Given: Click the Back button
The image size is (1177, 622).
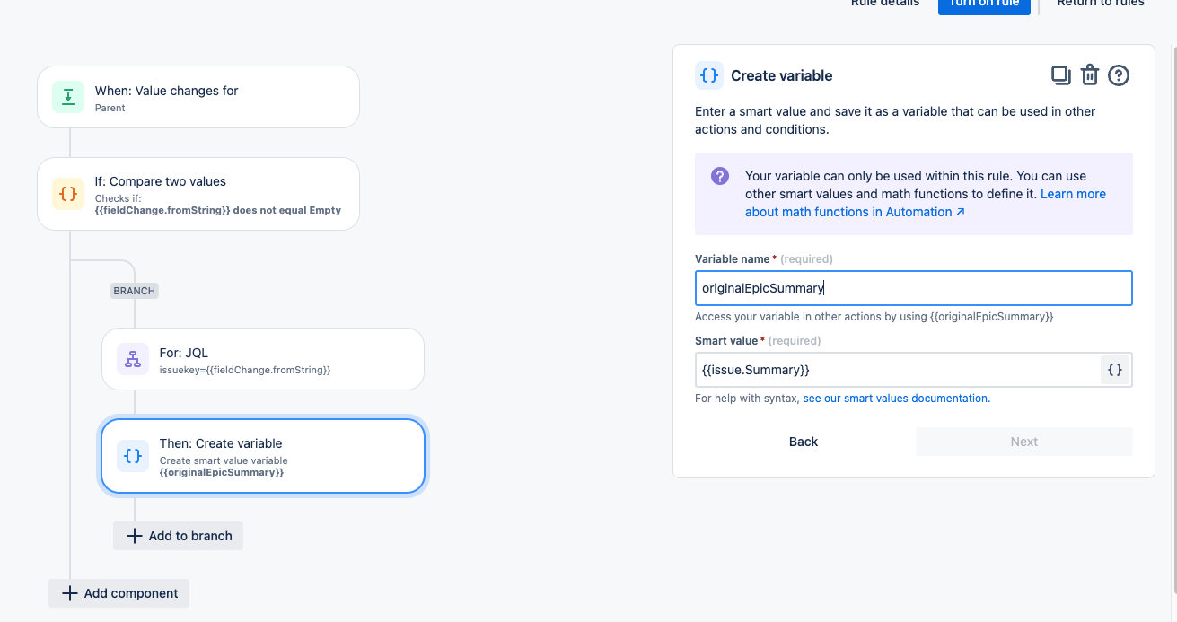Looking at the screenshot, I should pyautogui.click(x=803, y=442).
